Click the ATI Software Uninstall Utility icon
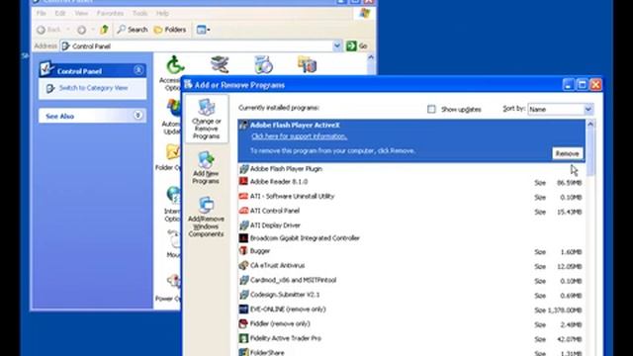This screenshot has height=356, width=633. [243, 196]
